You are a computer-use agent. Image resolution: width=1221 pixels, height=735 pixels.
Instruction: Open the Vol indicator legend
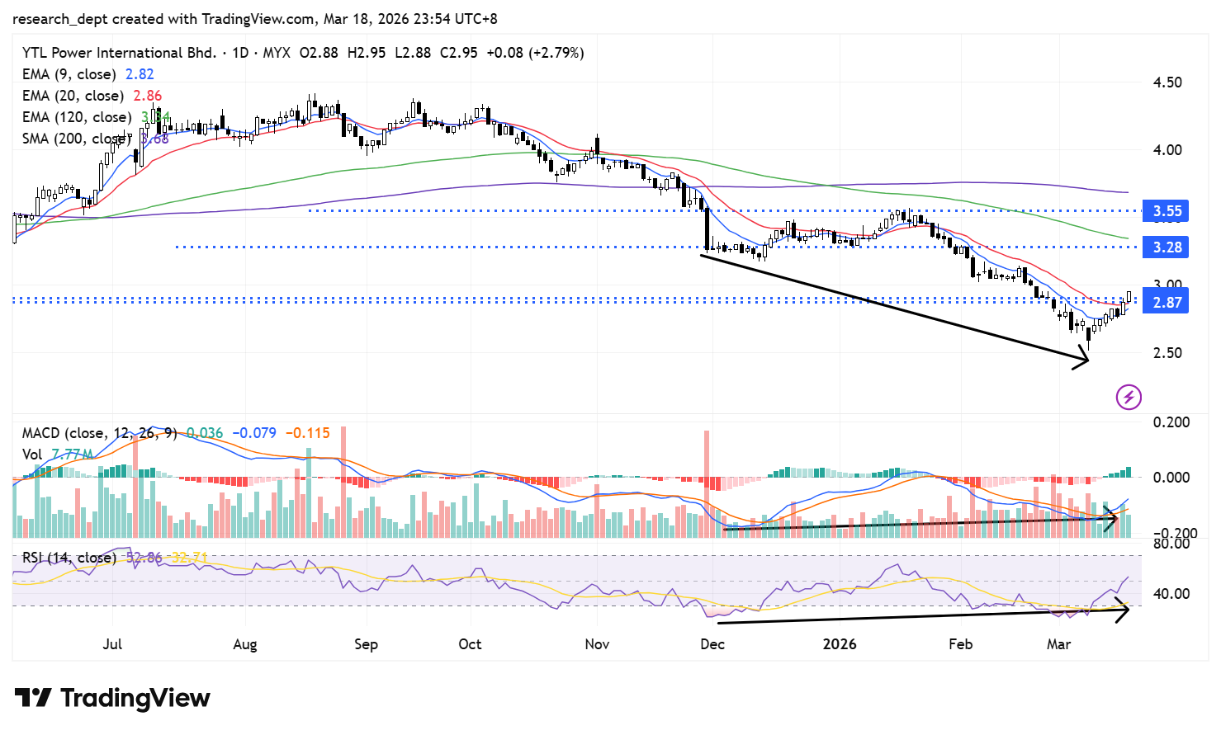coord(32,455)
